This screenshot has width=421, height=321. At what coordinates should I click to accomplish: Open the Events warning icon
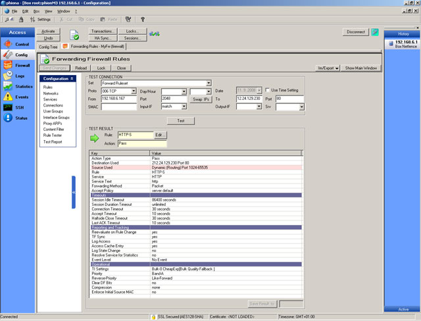click(8, 97)
